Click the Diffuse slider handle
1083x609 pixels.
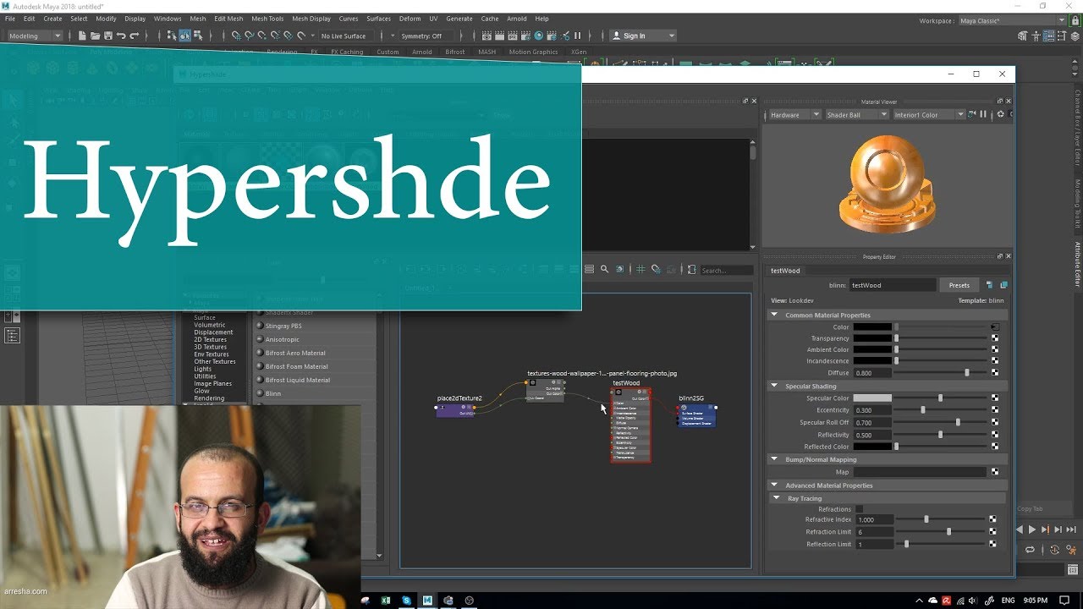[x=967, y=372]
